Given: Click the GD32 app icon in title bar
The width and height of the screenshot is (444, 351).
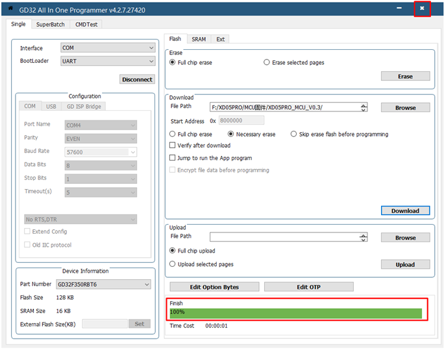Looking at the screenshot, I should click(10, 8).
